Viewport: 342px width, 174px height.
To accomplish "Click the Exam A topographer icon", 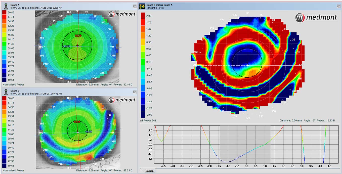I will [6, 6].
